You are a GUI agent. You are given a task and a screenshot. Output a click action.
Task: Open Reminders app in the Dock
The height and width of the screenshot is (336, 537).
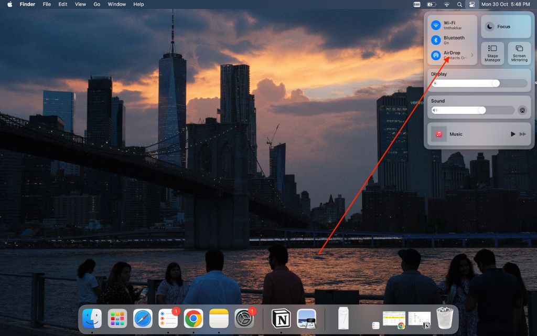coord(168,319)
